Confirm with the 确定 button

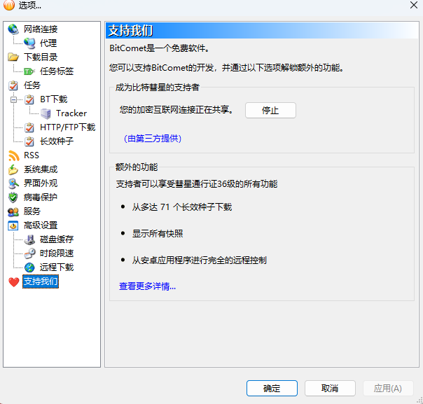[272, 389]
